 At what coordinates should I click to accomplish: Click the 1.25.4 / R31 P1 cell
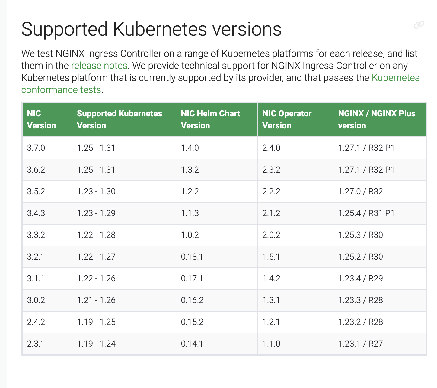[380, 213]
